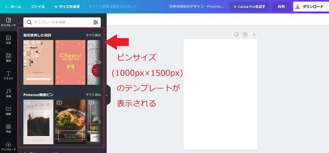Viewport: 329px width, 153px height.
Task: Open the 素材 (Elements) sidebar tab
Action: pos(8,58)
